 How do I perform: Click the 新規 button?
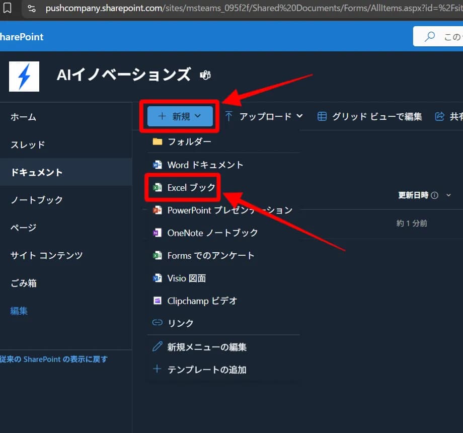tap(180, 116)
